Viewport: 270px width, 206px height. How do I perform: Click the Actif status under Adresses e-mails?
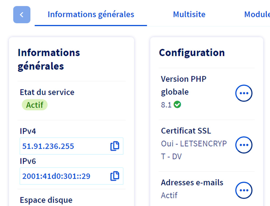click(169, 195)
